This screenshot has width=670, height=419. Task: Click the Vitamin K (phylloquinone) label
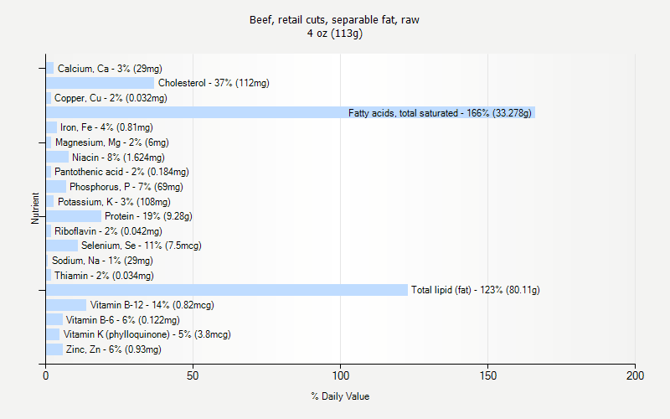coord(147,334)
